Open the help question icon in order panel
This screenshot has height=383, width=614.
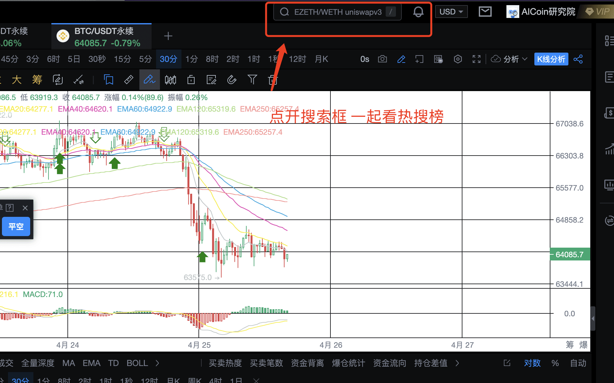10,208
